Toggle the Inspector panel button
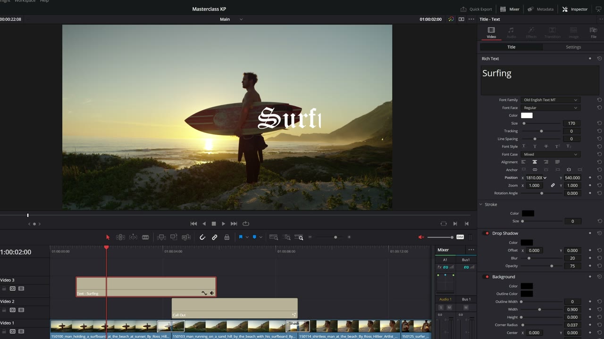The width and height of the screenshot is (604, 339). pyautogui.click(x=575, y=9)
